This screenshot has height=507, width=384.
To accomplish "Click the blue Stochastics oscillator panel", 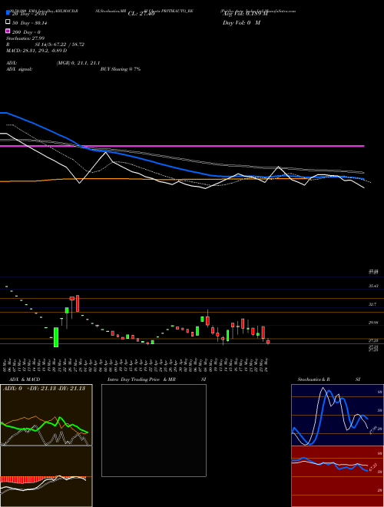I will pos(337,415).
